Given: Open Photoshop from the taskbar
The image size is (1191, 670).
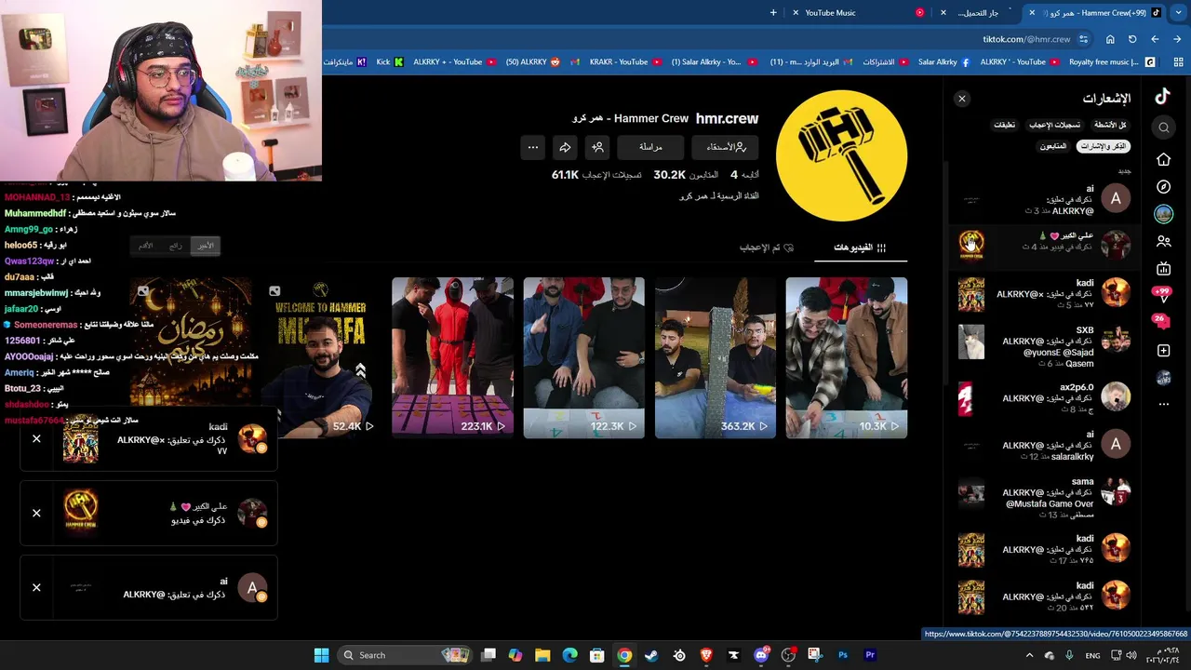Looking at the screenshot, I should (843, 655).
